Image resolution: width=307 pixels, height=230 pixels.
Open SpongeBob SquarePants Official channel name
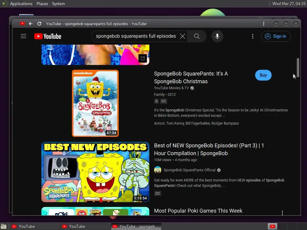pos(189,170)
